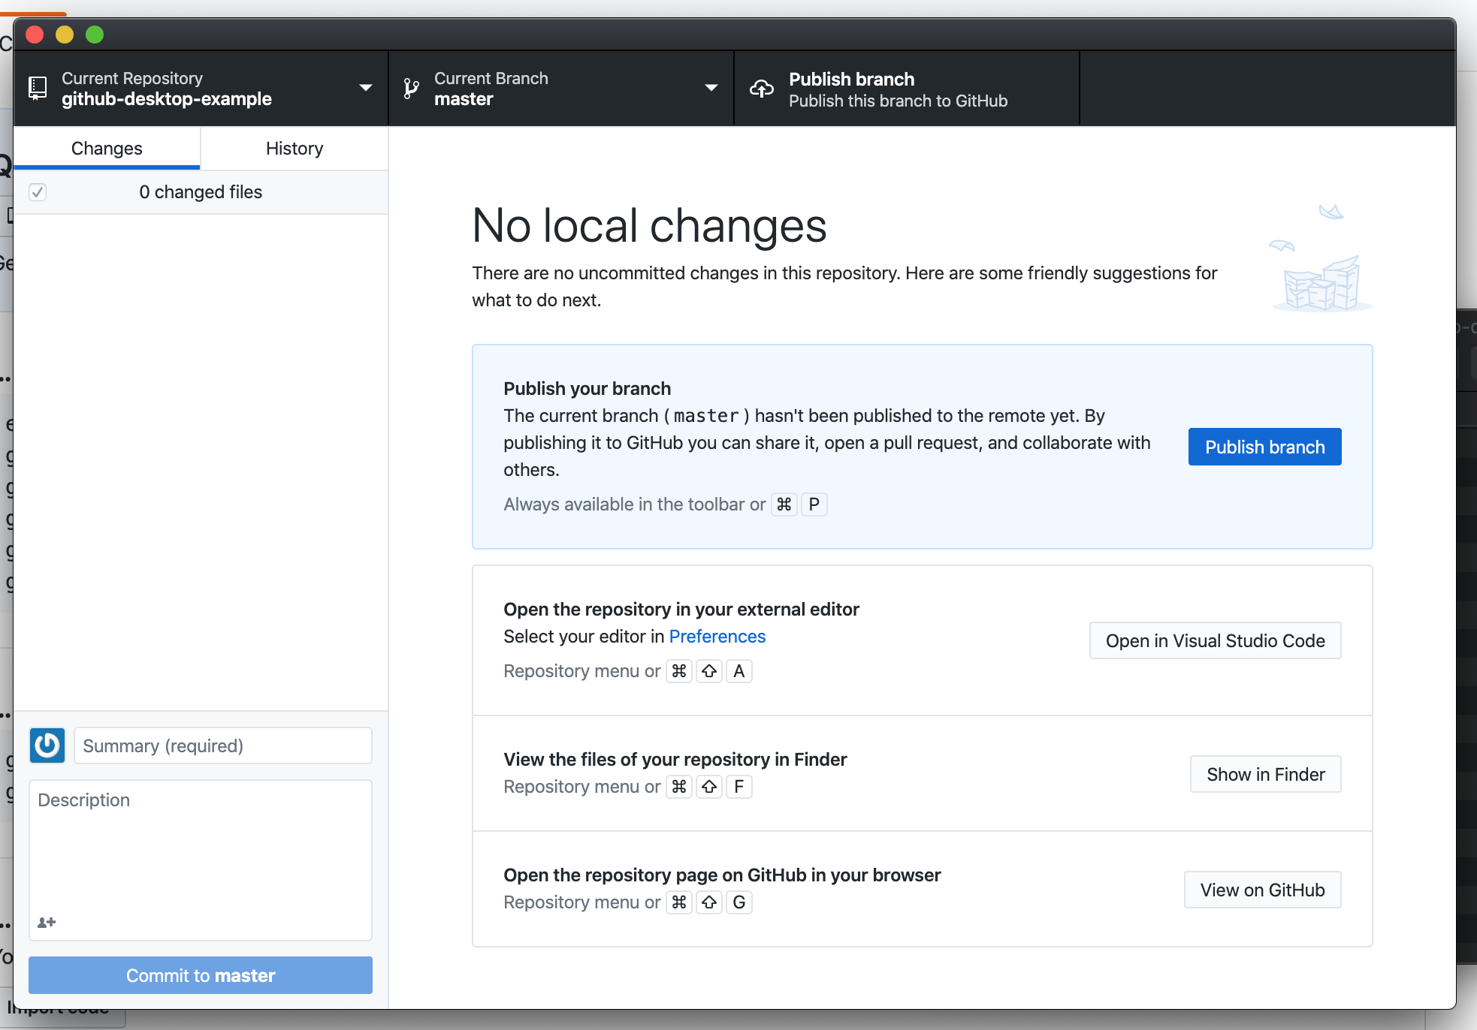Click the G shortcut key badge

[x=739, y=902]
